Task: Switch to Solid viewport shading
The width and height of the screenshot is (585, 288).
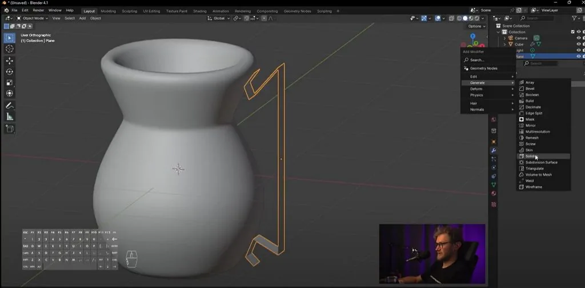Action: pos(465,18)
